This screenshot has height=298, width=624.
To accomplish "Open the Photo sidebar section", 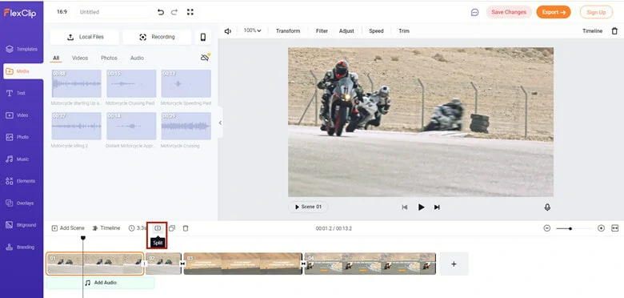I will coord(18,137).
